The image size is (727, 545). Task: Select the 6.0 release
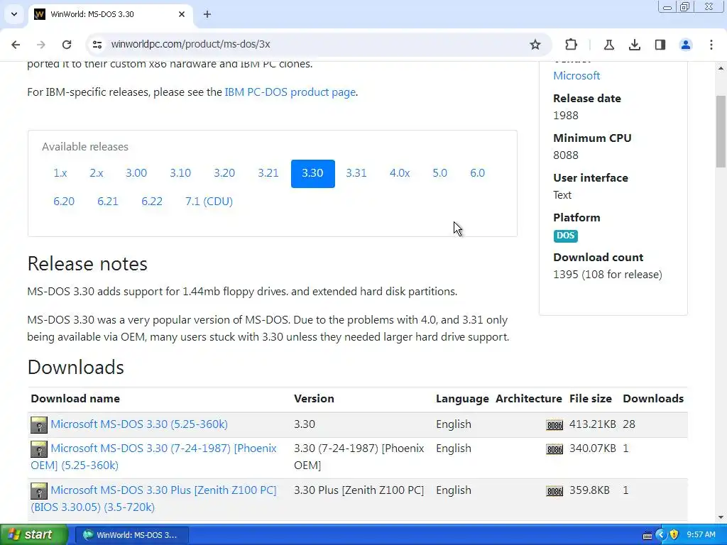coord(478,173)
